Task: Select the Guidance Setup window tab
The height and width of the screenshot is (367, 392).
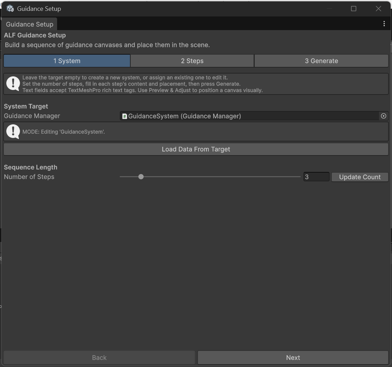Action: (29, 24)
